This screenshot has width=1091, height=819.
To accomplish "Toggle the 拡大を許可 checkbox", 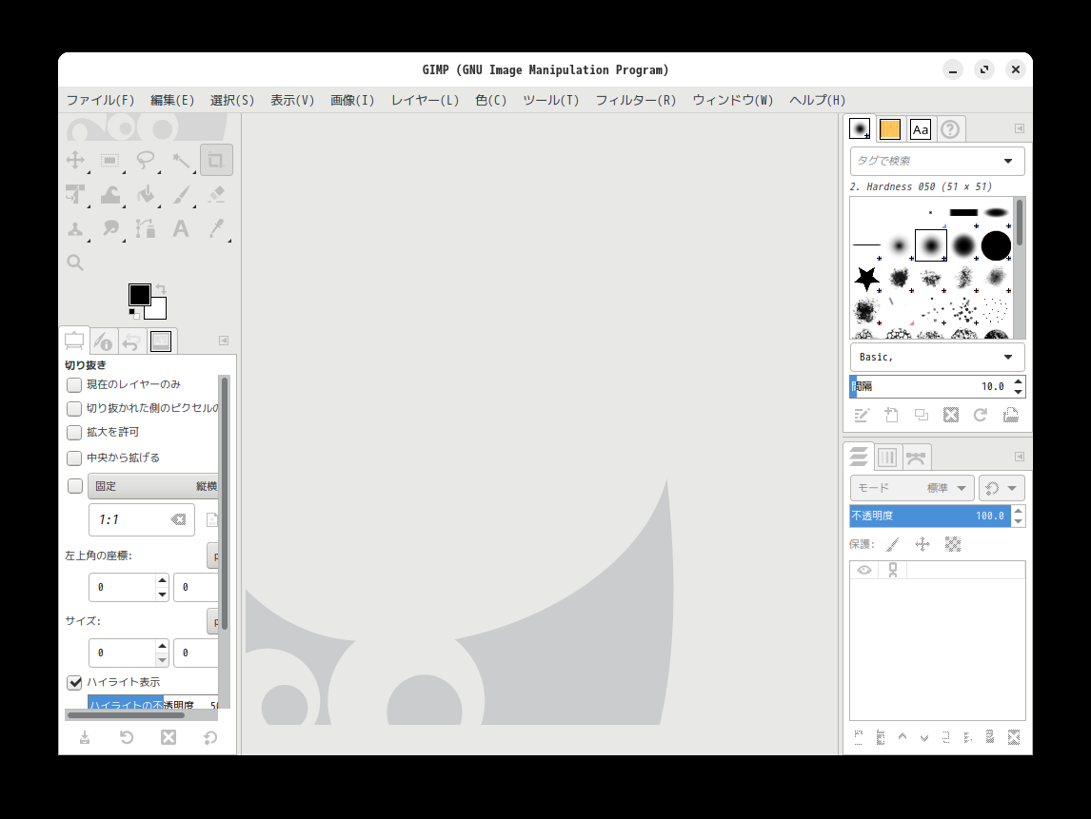I will pos(74,433).
